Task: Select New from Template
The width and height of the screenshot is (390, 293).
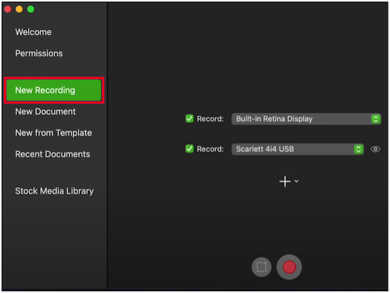Action: tap(53, 133)
